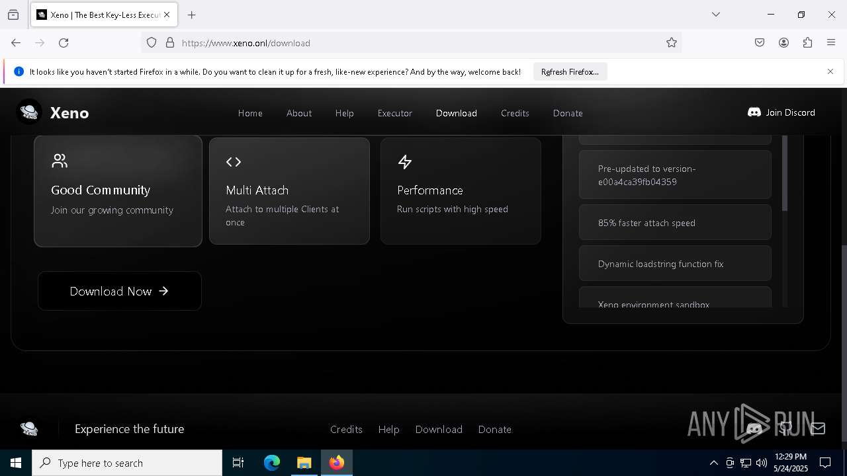Dismiss the Firefox refresh notification bar

830,71
